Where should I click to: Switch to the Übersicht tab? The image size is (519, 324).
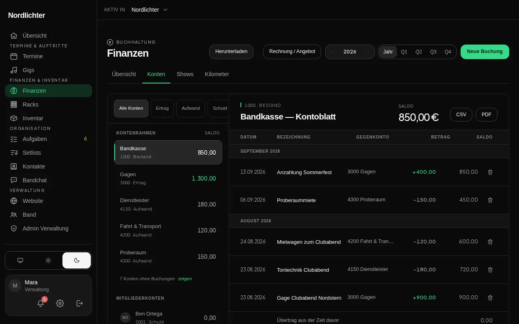coord(124,74)
